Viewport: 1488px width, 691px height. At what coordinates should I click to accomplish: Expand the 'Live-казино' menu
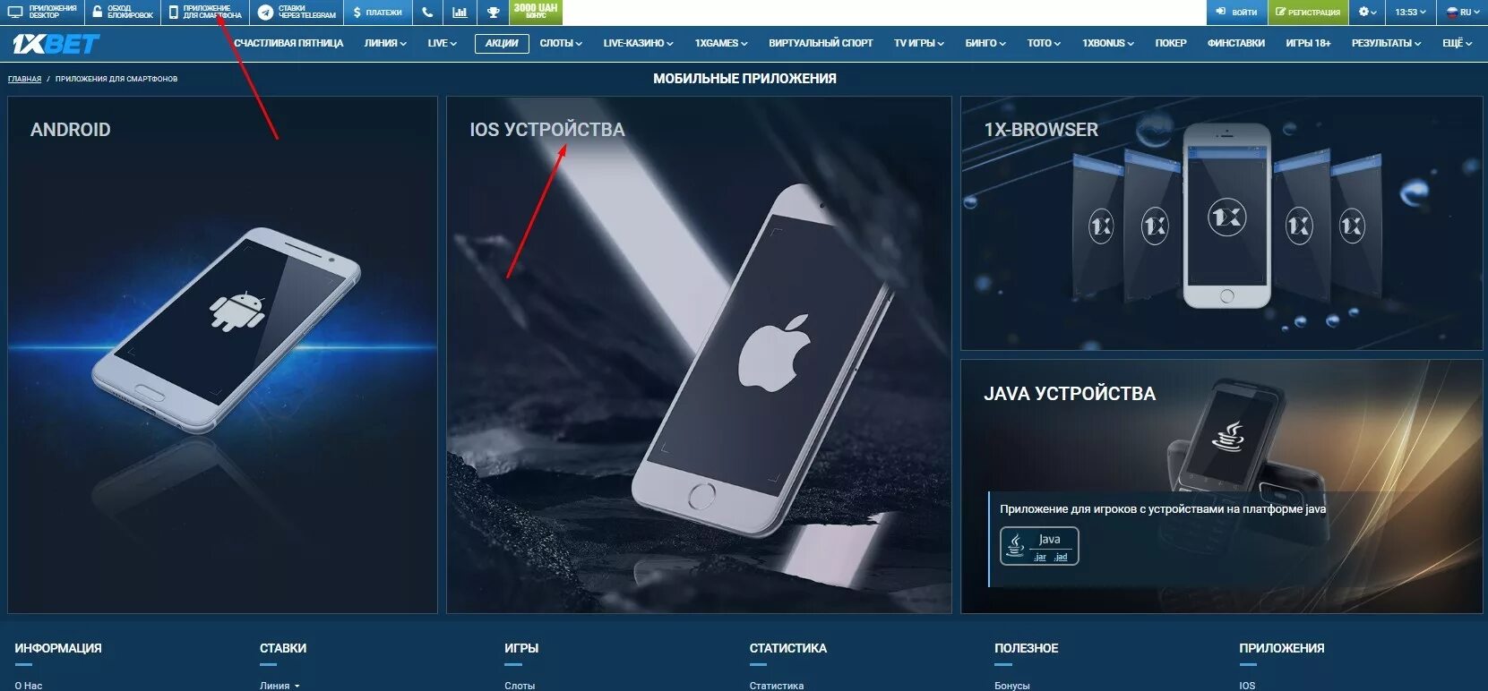(638, 43)
